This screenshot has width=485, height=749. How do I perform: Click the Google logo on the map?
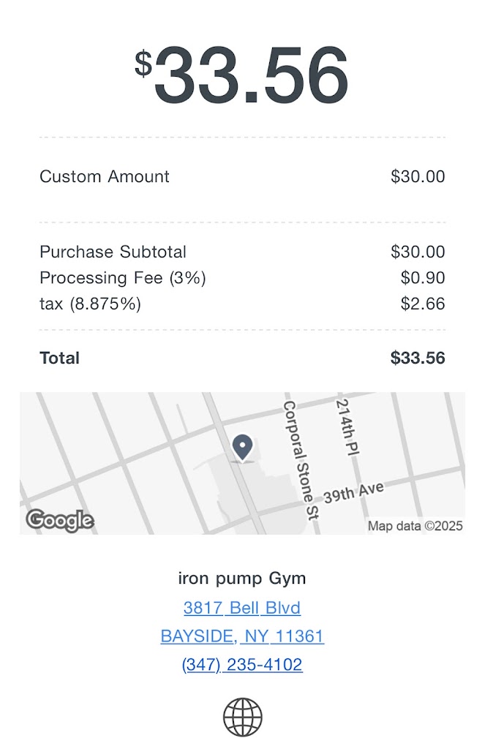tap(60, 520)
